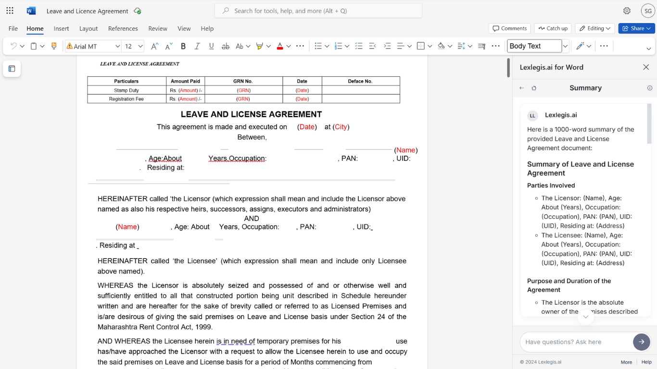Open the Editing mode menu

coord(595,28)
